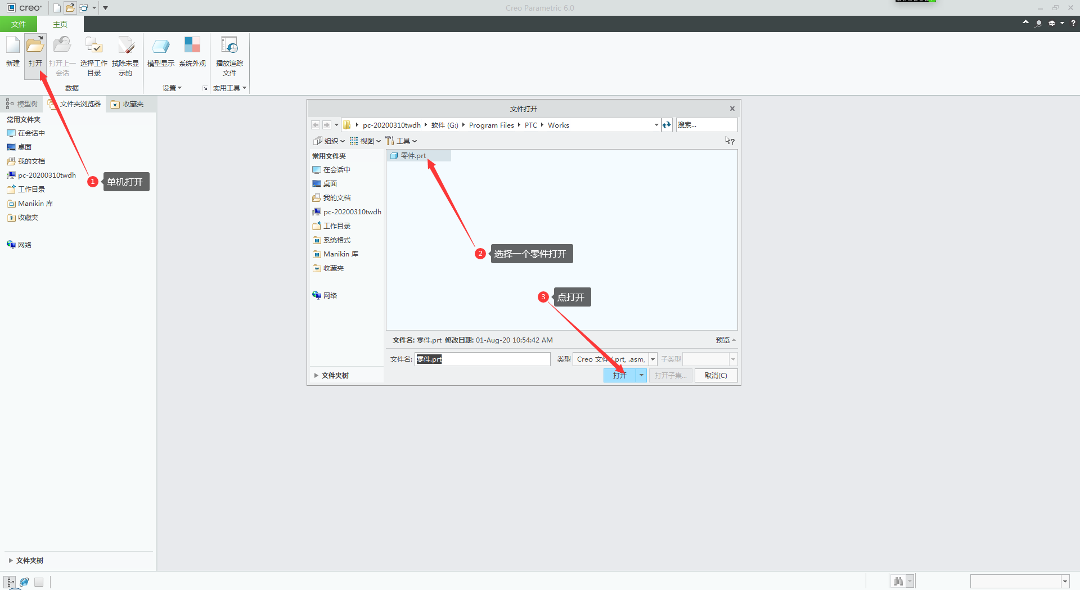Expand the 预览 preview panel
Screen dimensions: 1080x590
click(x=726, y=340)
